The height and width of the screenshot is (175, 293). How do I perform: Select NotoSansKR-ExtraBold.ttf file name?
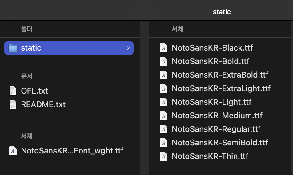[x=220, y=75]
